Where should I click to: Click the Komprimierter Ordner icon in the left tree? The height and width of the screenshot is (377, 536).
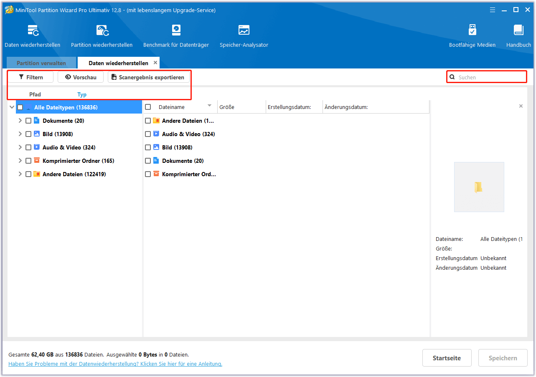37,161
